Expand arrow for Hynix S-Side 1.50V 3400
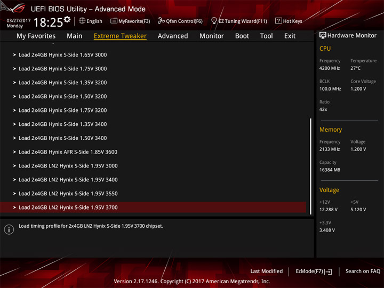The image size is (384, 288). [14, 138]
